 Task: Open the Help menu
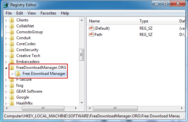point(65,13)
